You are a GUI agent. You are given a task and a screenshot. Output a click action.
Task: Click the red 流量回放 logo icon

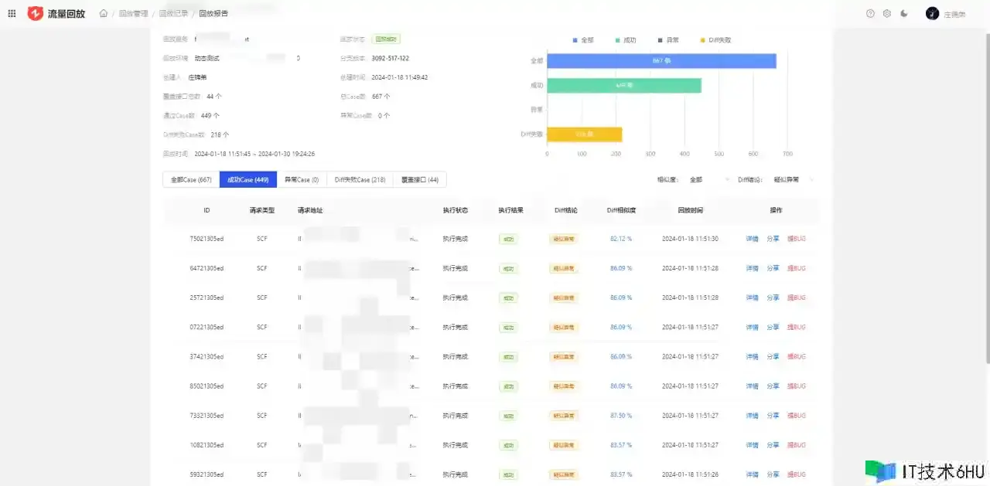[x=36, y=13]
